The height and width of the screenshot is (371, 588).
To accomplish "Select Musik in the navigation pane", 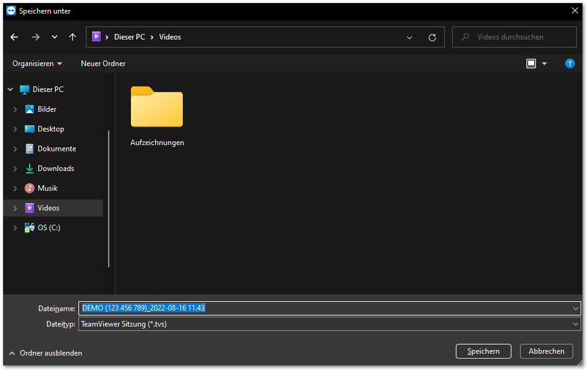I will 48,188.
